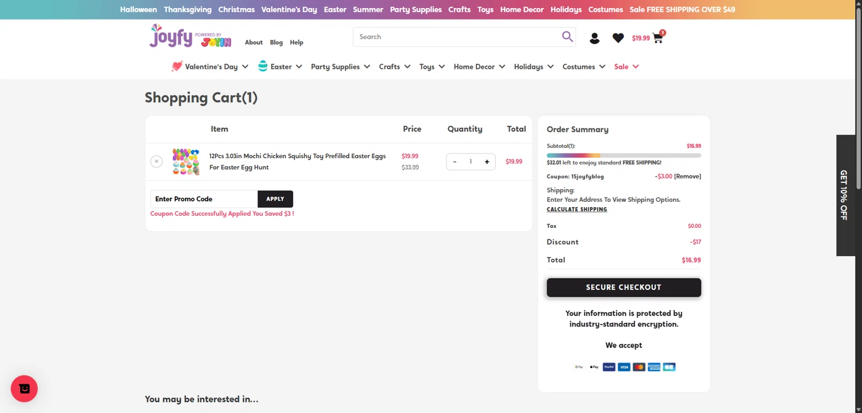Open Summer in the top banner
The height and width of the screenshot is (413, 862).
click(x=368, y=10)
